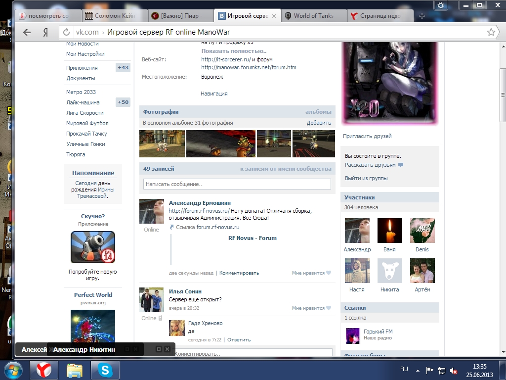The width and height of the screenshot is (506, 380).
Task: Click the +50 Лайк-машина counter badge
Action: [x=123, y=102]
